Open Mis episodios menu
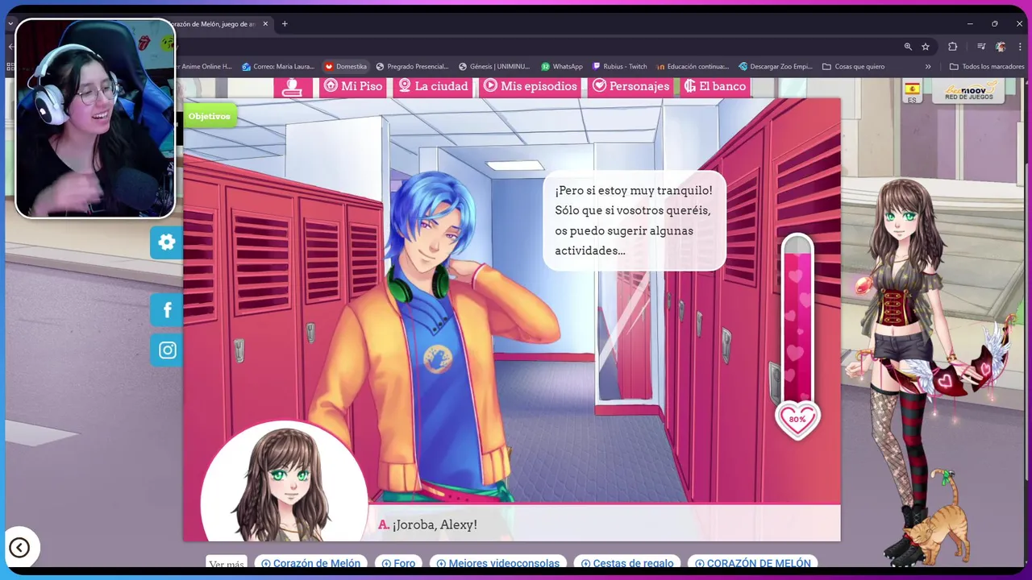The height and width of the screenshot is (580, 1032). 531,86
